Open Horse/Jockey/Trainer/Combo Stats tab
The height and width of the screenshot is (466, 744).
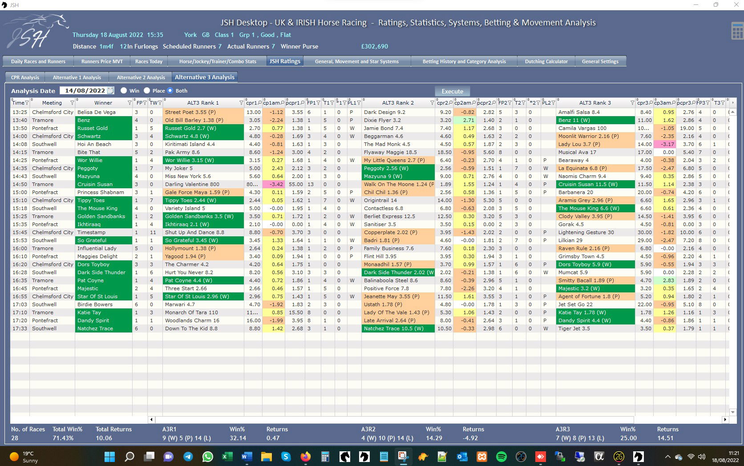pos(218,61)
